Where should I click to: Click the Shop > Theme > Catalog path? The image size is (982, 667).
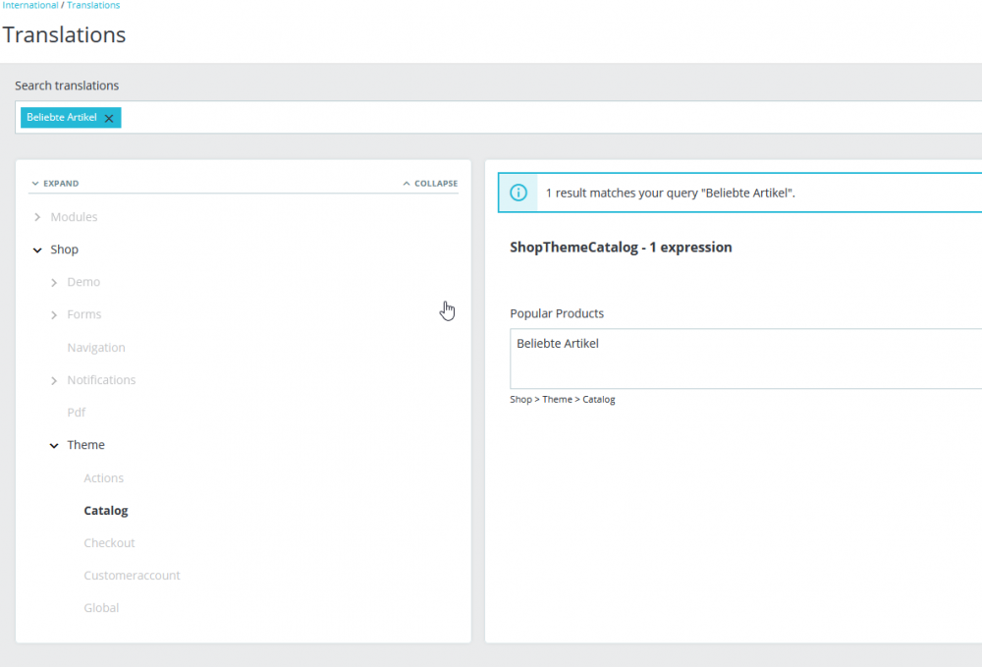(563, 400)
